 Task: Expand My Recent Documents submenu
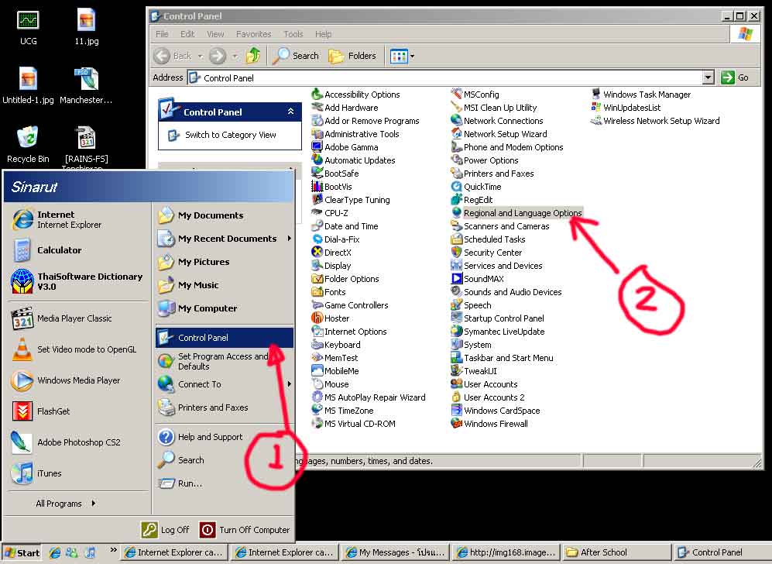pos(290,239)
